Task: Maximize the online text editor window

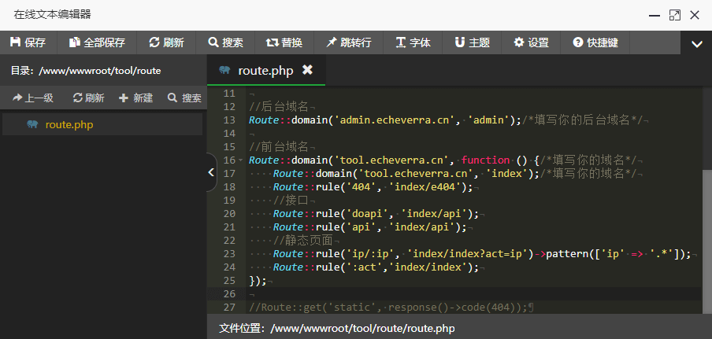Action: 675,15
